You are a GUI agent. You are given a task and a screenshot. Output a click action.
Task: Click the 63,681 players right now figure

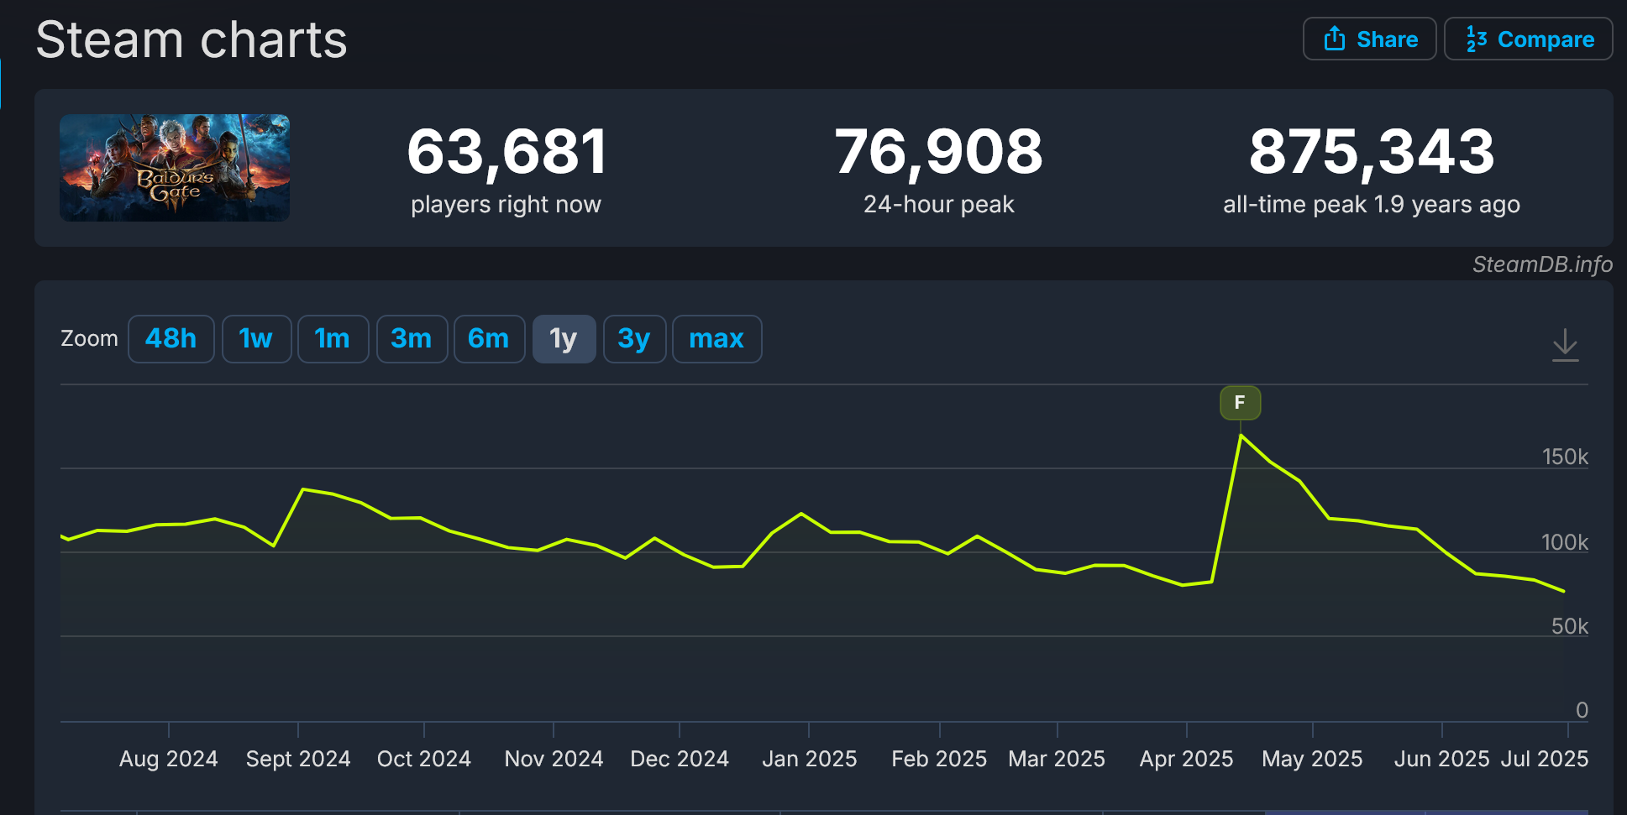click(506, 152)
